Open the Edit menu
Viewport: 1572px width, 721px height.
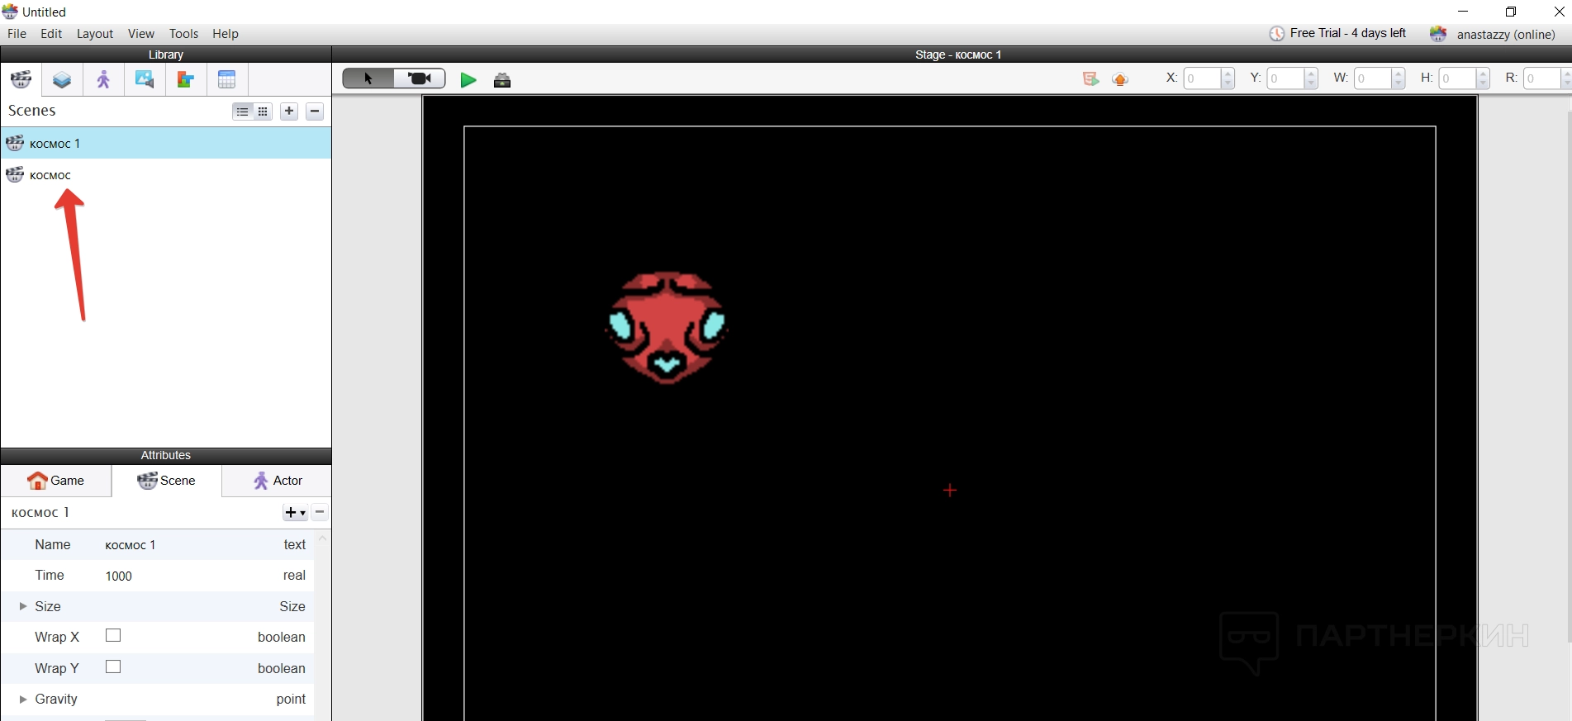click(51, 34)
